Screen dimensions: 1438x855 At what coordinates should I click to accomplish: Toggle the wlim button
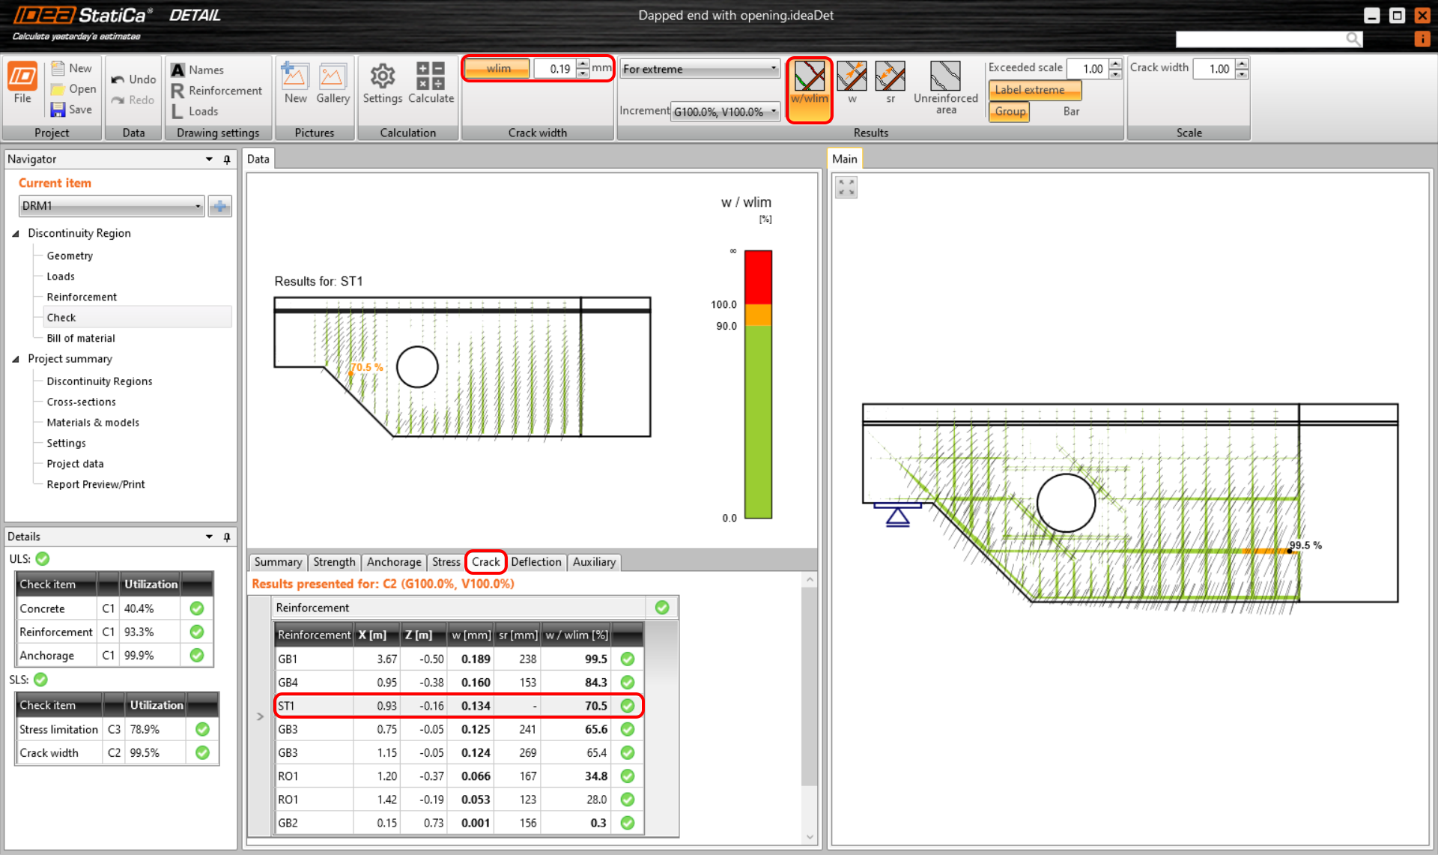pyautogui.click(x=498, y=69)
